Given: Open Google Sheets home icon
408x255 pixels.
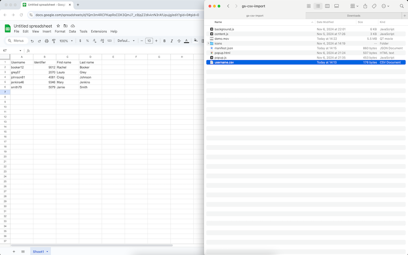Looking at the screenshot, I should 8,28.
